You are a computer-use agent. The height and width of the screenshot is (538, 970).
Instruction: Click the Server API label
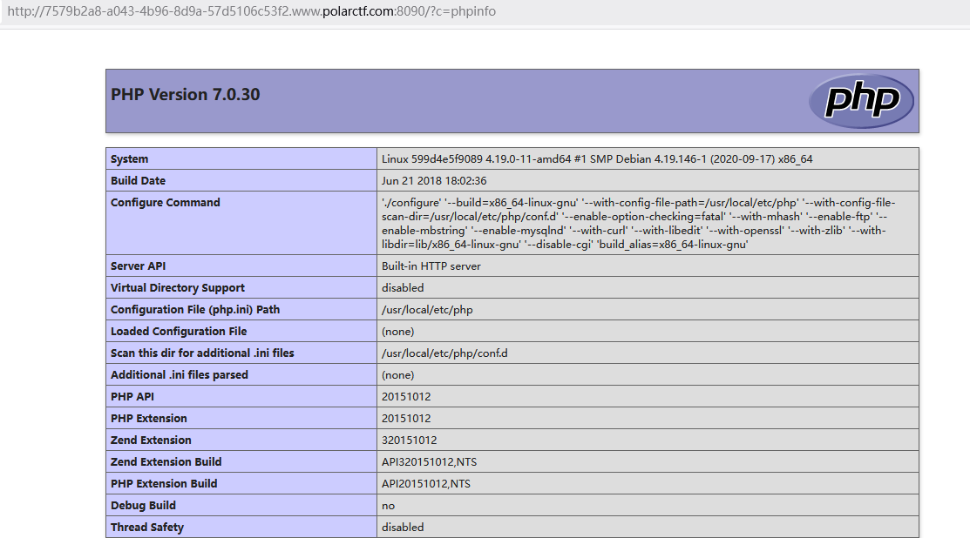click(138, 266)
